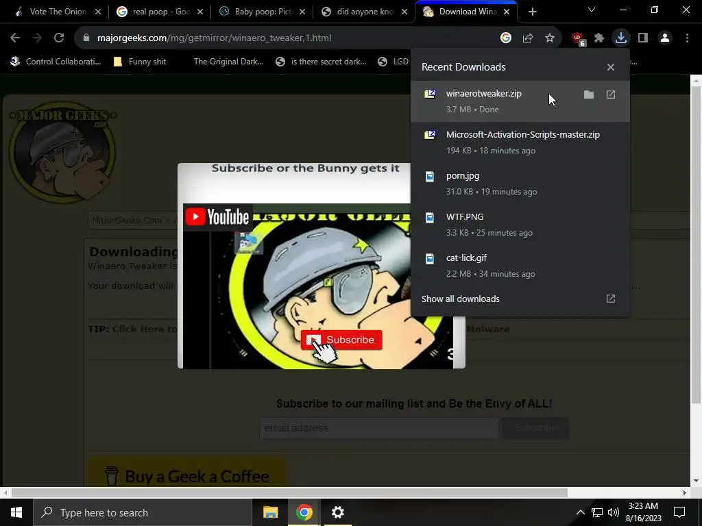This screenshot has height=526, width=702.
Task: Reload the majorgeeks page
Action: tap(59, 38)
